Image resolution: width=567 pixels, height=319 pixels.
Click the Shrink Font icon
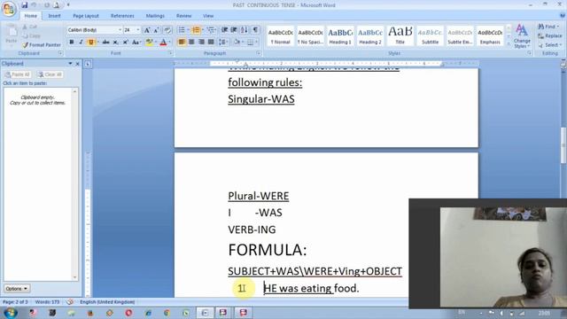(x=156, y=30)
